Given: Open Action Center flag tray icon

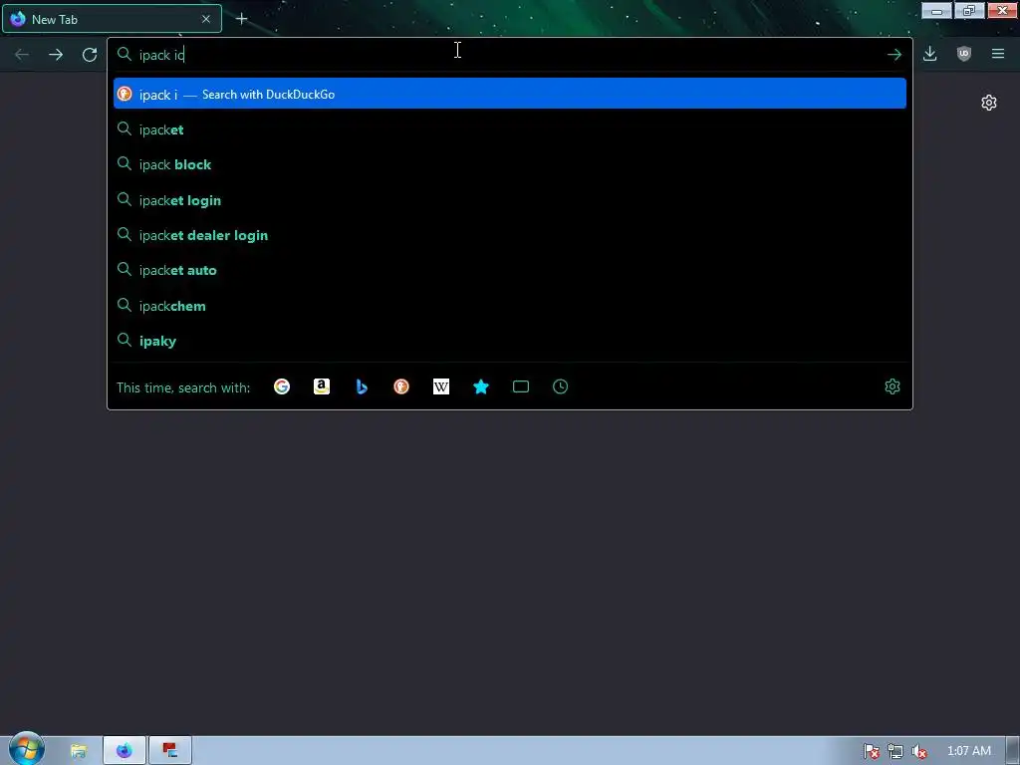Looking at the screenshot, I should pos(872,751).
